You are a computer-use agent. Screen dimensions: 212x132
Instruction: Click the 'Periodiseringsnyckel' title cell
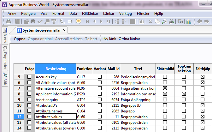[138, 77]
